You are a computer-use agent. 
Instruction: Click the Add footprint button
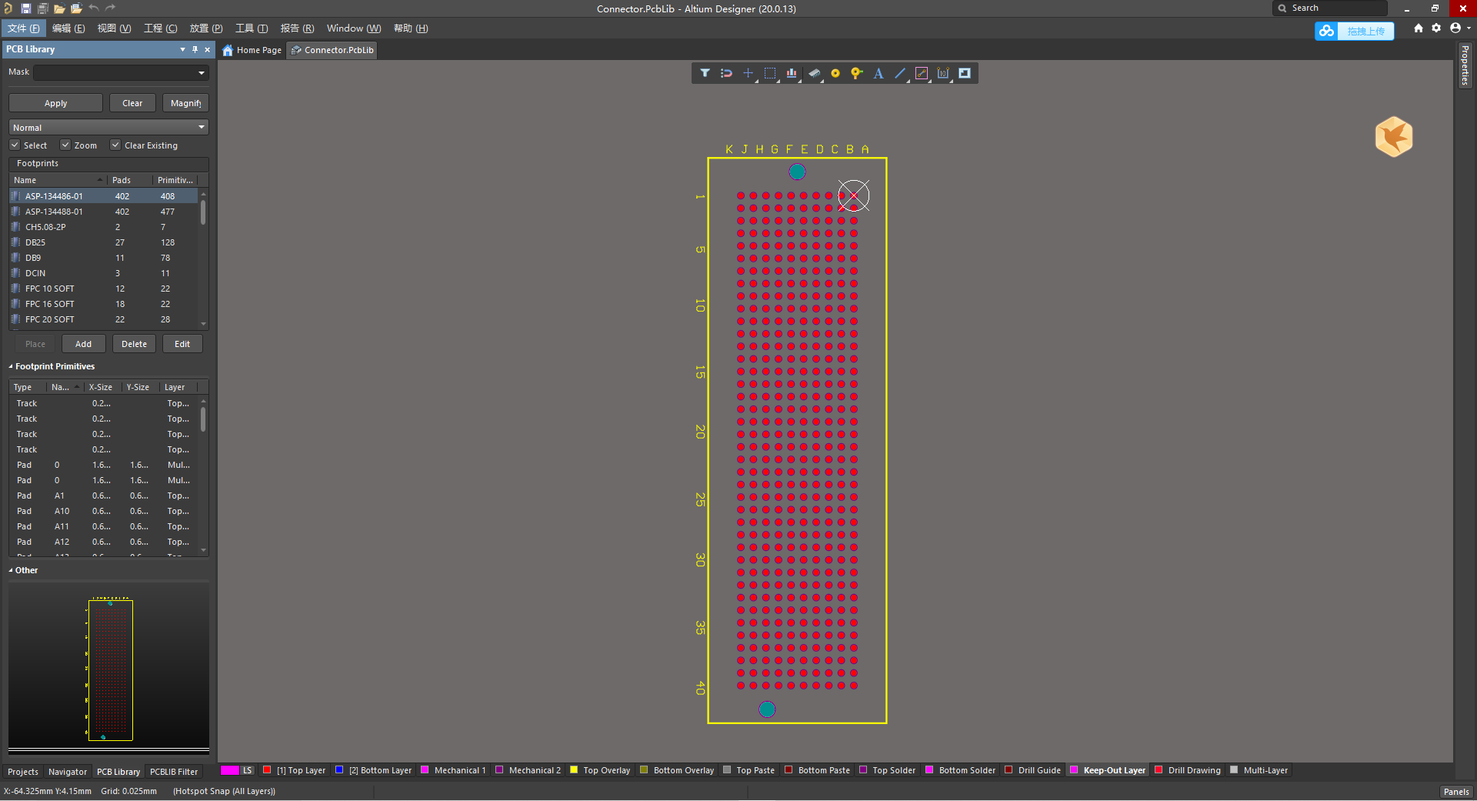83,344
